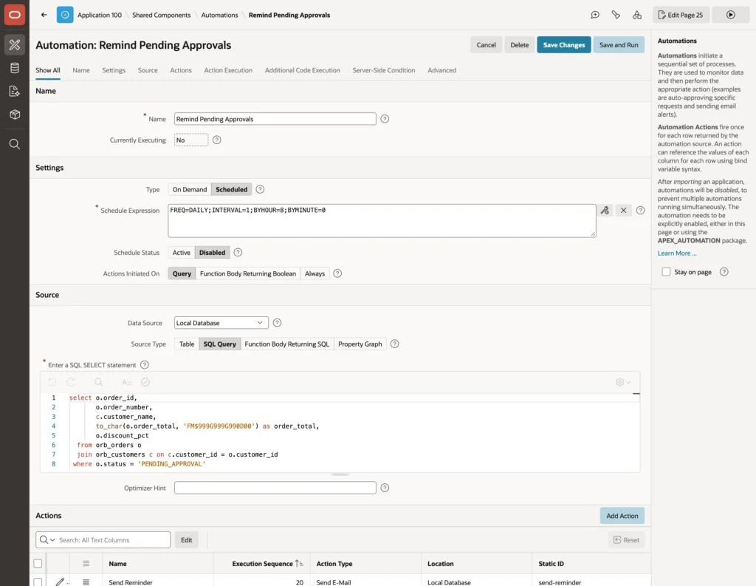The height and width of the screenshot is (586, 756).
Task: Set Source Type to Property Graph
Action: coord(360,344)
